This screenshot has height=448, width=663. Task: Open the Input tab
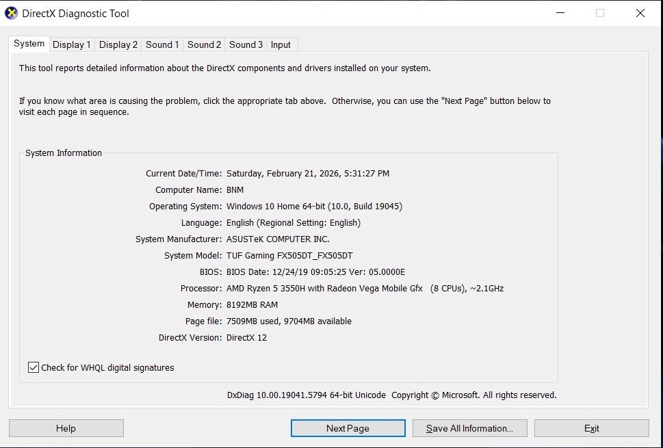(x=281, y=45)
